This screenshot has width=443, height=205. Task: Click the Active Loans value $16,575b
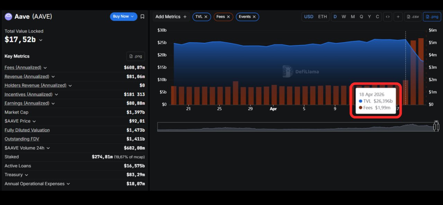pos(134,166)
